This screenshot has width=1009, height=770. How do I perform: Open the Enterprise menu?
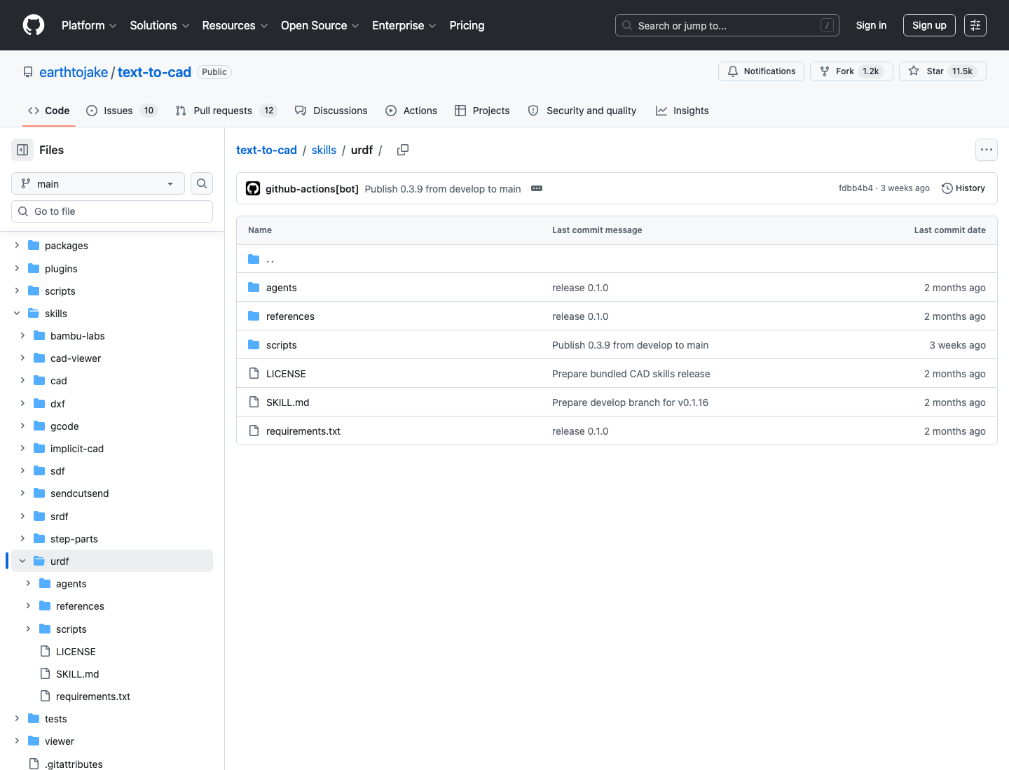click(404, 25)
